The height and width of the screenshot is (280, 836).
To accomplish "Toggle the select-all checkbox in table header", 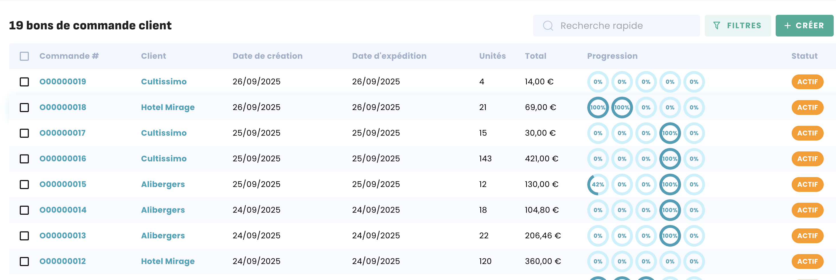I will pyautogui.click(x=24, y=56).
